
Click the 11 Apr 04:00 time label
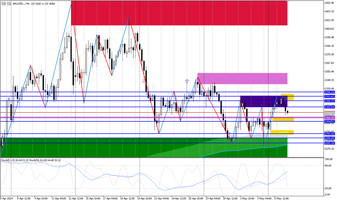click(x=59, y=199)
